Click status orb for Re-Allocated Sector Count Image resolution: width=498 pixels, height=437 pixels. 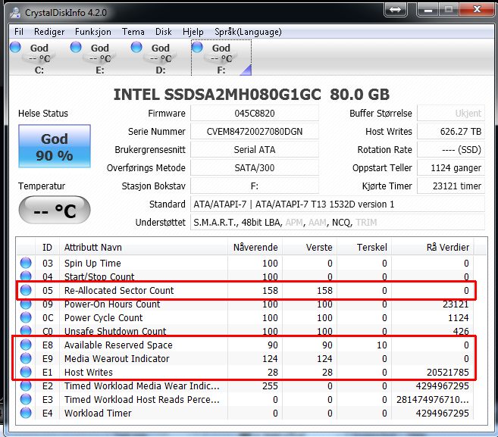click(26, 290)
